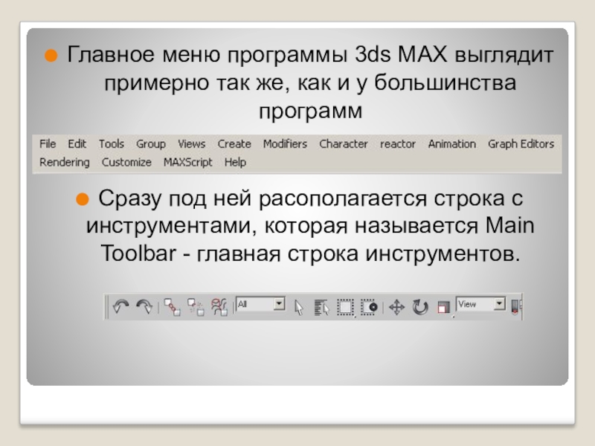
Task: Open the View coordinate system dropdown
Action: point(480,304)
